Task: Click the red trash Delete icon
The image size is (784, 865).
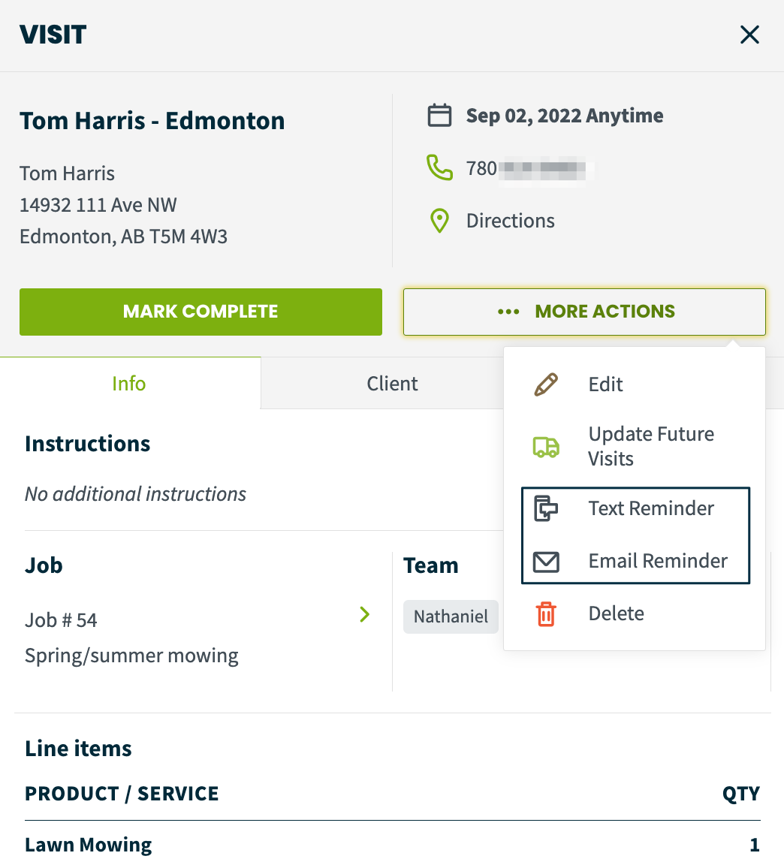Action: 546,614
